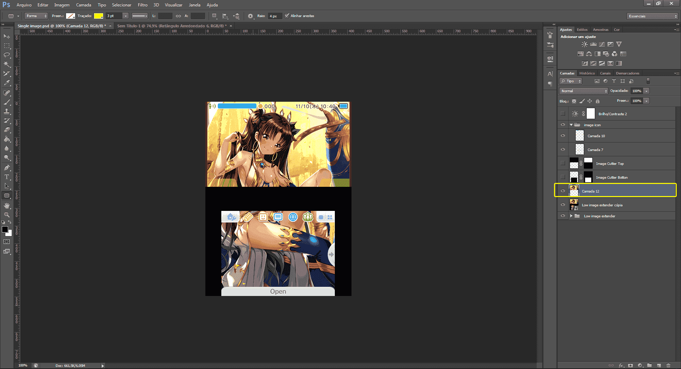
Task: Add a Levels adjustment from Ajustes
Action: pos(593,44)
